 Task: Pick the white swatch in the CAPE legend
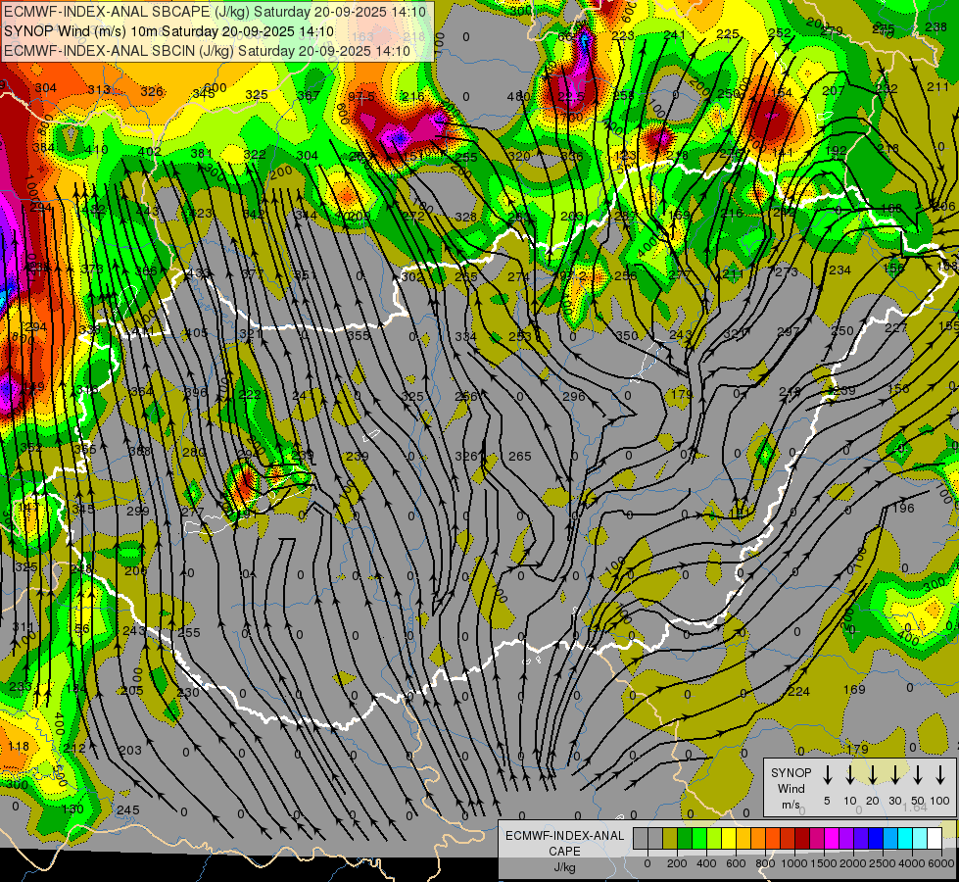click(x=935, y=838)
